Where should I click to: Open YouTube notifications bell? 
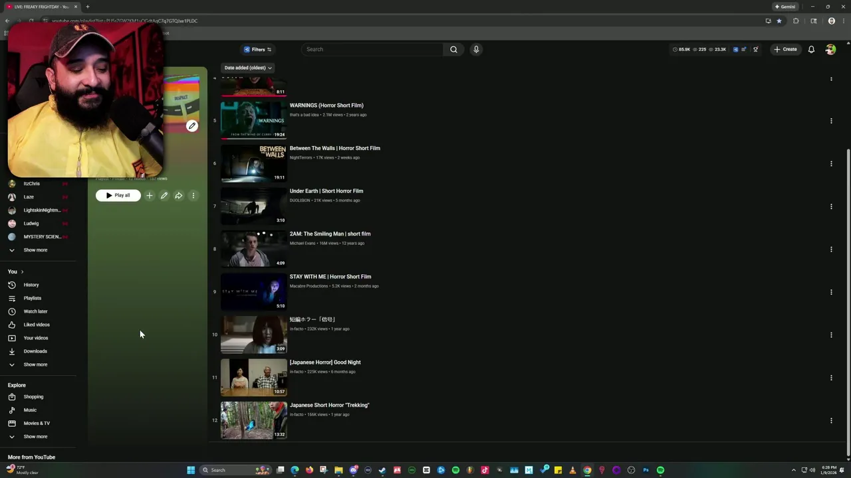(x=811, y=49)
